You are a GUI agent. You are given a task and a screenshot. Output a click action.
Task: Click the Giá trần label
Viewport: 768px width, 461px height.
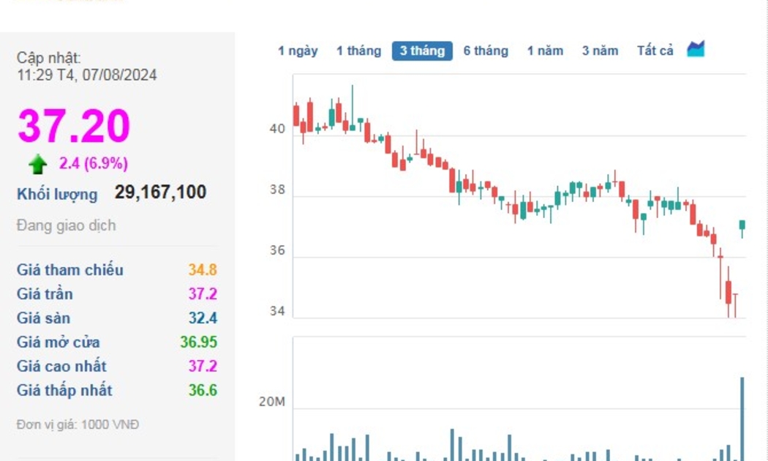[45, 294]
